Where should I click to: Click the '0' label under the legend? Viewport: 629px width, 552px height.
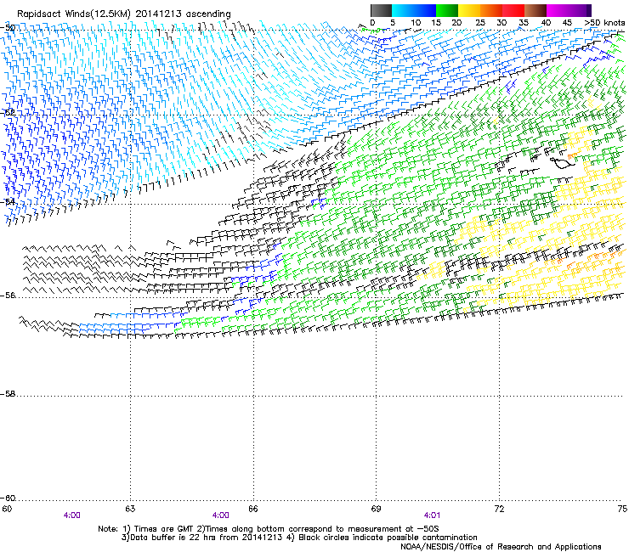pos(372,23)
